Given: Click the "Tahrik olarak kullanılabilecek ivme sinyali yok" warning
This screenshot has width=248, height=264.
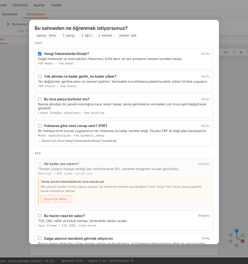Looking at the screenshot, I should click(72, 182).
